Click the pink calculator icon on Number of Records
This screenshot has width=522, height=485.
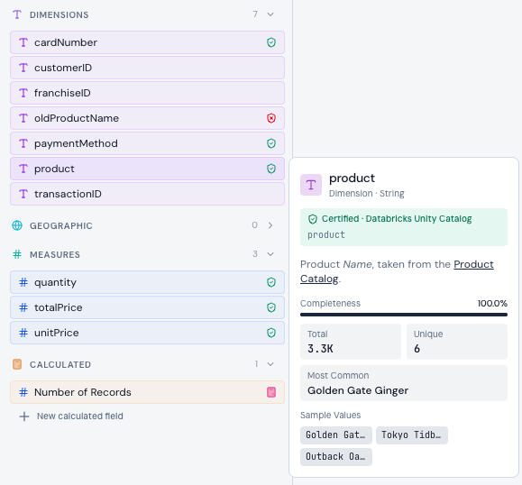point(271,392)
